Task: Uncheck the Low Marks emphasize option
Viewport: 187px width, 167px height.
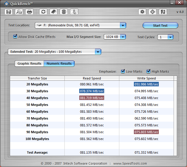Action: [x=123, y=71]
